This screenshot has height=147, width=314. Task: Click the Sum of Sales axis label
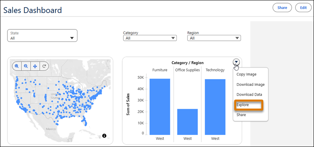click(128, 104)
